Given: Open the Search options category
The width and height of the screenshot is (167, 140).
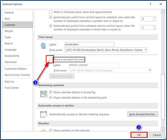Looking at the screenshot, I should 17,43.
